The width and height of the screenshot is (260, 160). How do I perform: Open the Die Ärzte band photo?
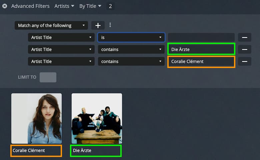point(97,118)
